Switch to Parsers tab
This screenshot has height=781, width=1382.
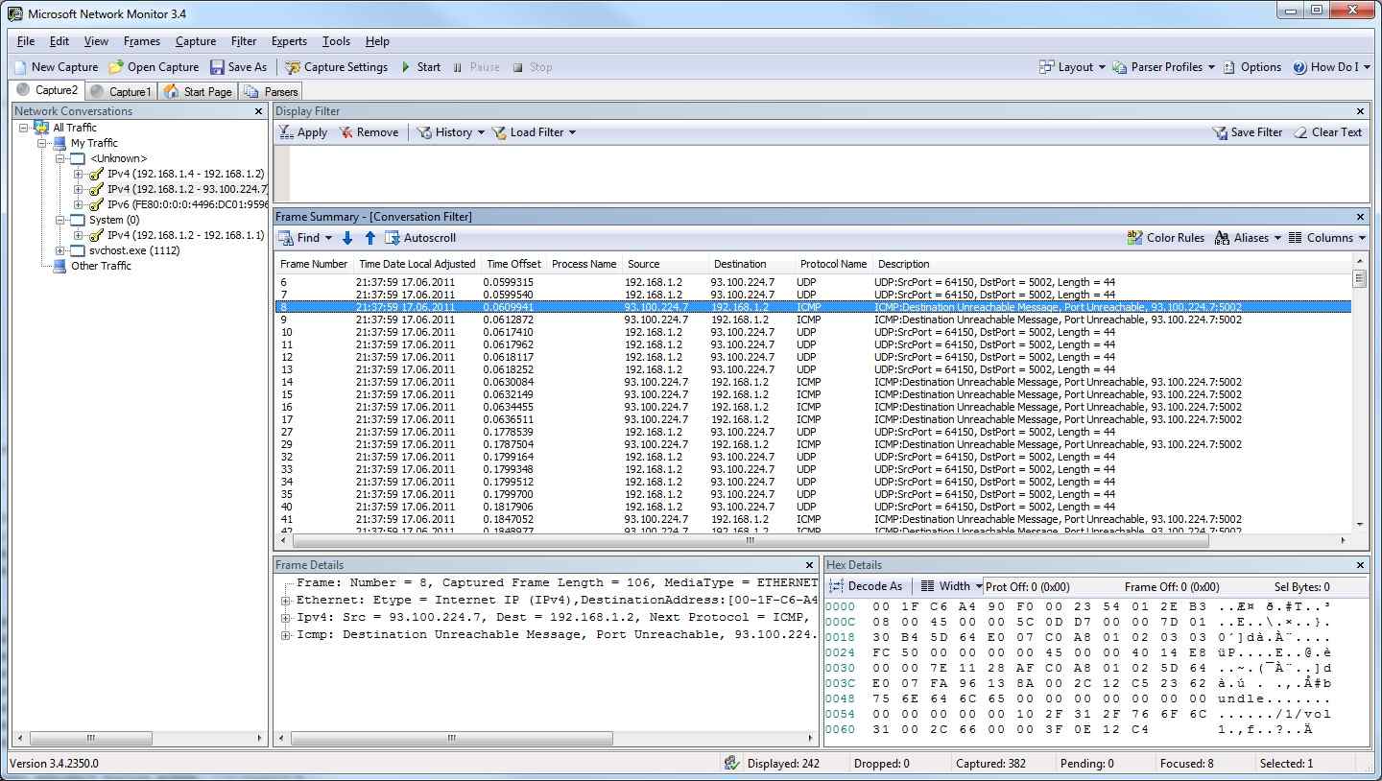point(272,91)
